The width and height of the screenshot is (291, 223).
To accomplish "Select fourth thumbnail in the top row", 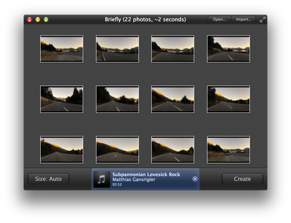I will (228, 49).
